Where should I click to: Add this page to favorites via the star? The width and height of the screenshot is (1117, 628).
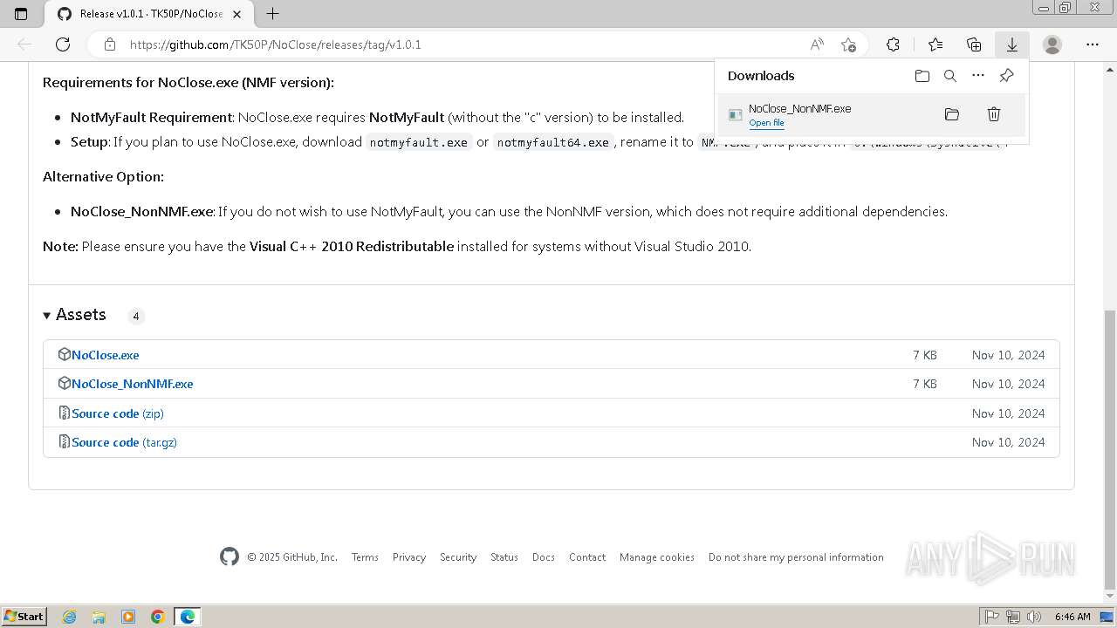[x=848, y=44]
